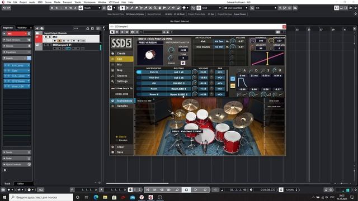The image size is (358, 201).
Task: Click the Undo arrow in toolbar
Action: point(4,8)
